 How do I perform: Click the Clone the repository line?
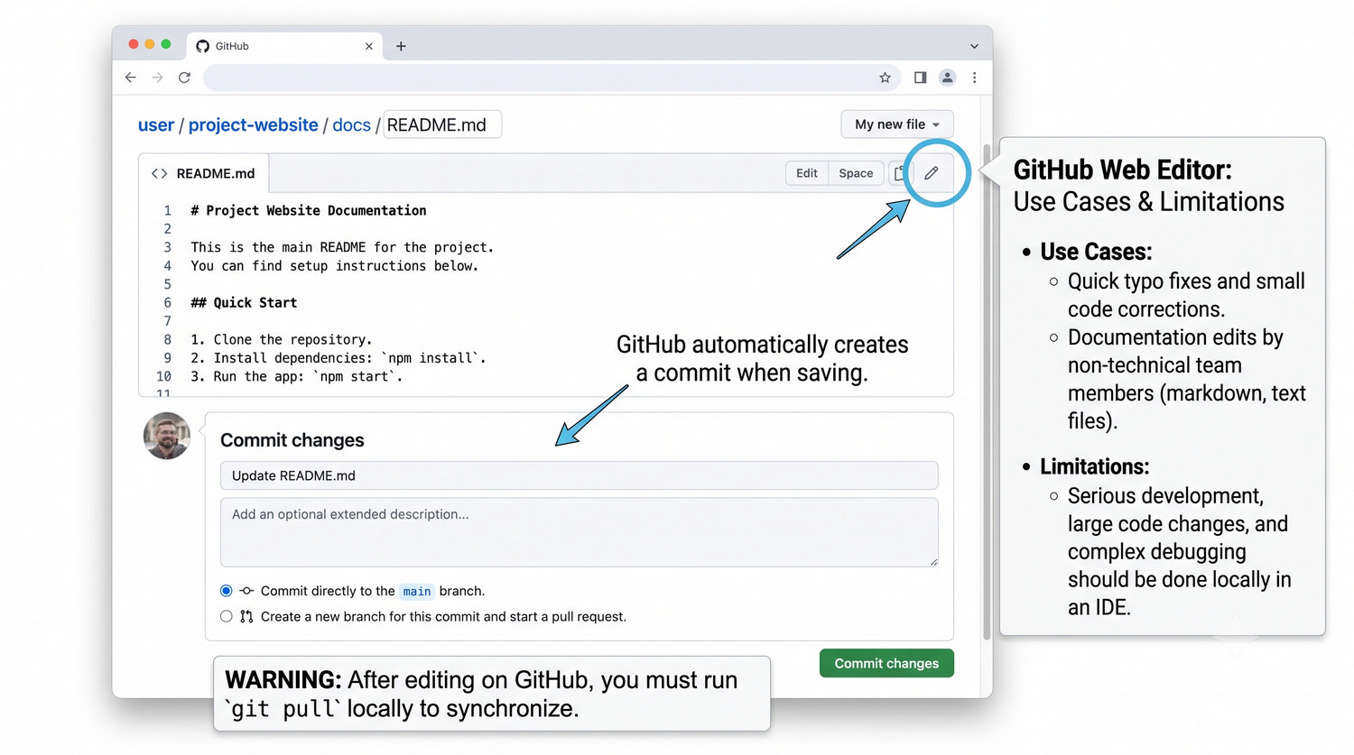point(281,339)
